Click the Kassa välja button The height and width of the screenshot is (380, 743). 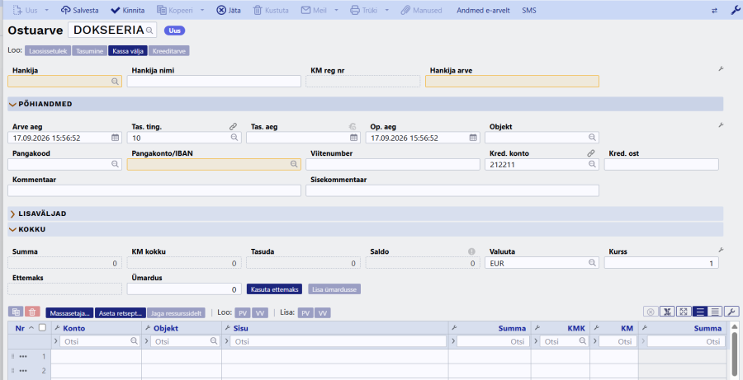(x=128, y=50)
